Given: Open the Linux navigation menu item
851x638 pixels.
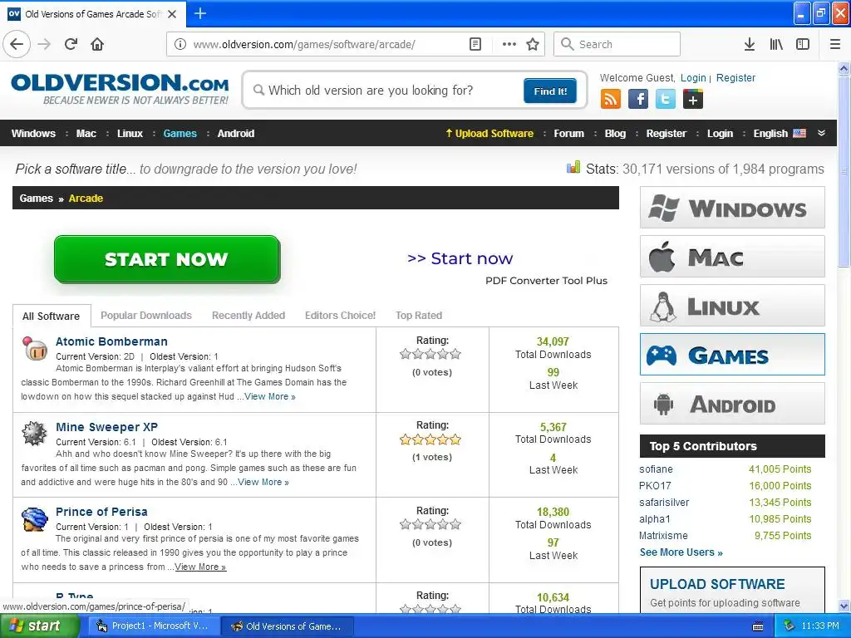Looking at the screenshot, I should [x=130, y=134].
